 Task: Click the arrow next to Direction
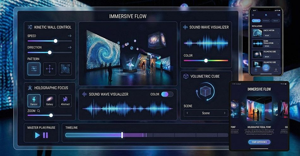point(70,47)
